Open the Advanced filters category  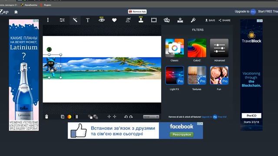pyautogui.click(x=219, y=48)
